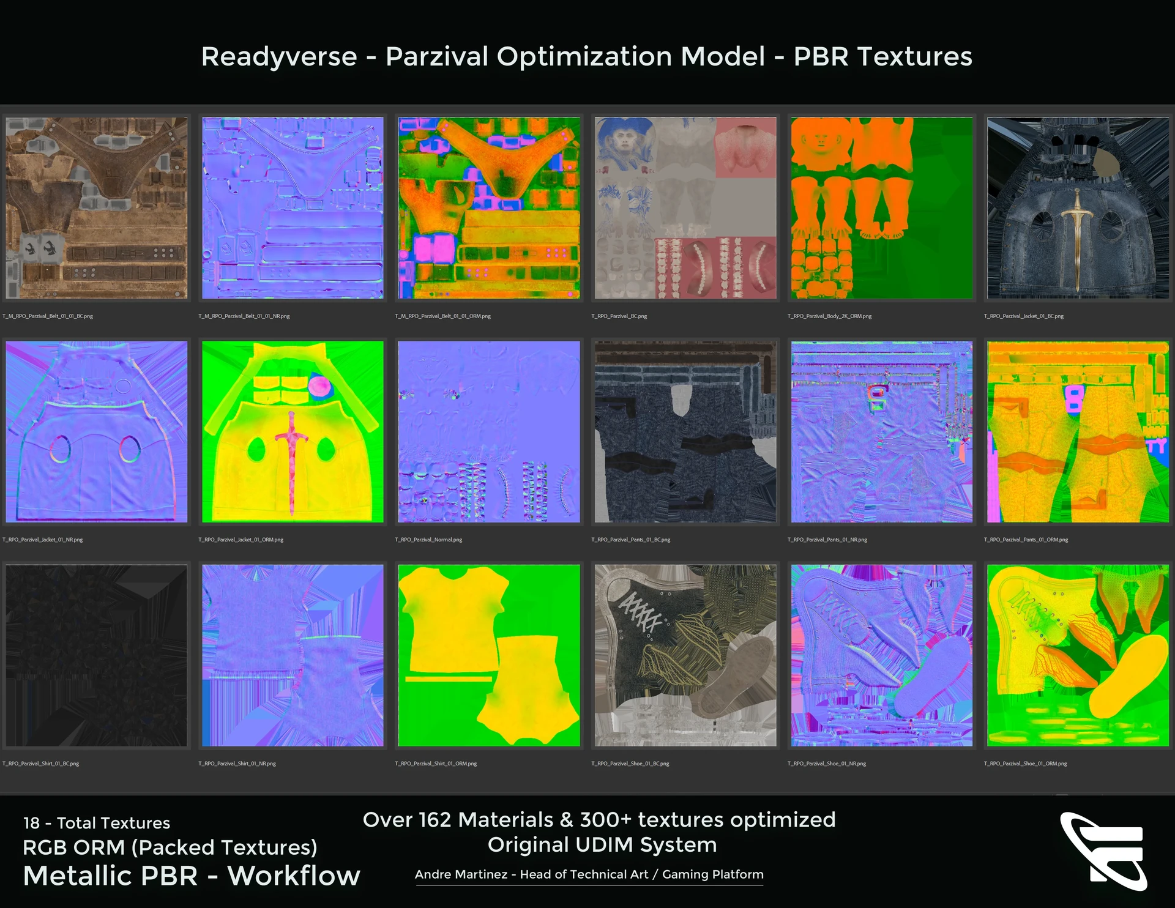The width and height of the screenshot is (1175, 908).
Task: Open the Belt_01_01_NR normal map thumbnail
Action: (x=293, y=208)
